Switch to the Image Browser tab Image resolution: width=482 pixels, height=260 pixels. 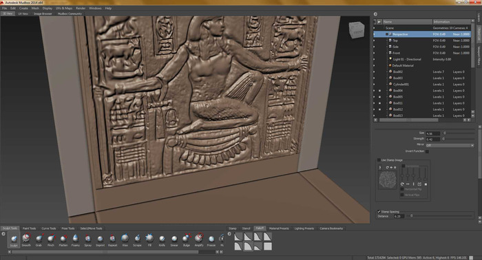coord(43,14)
